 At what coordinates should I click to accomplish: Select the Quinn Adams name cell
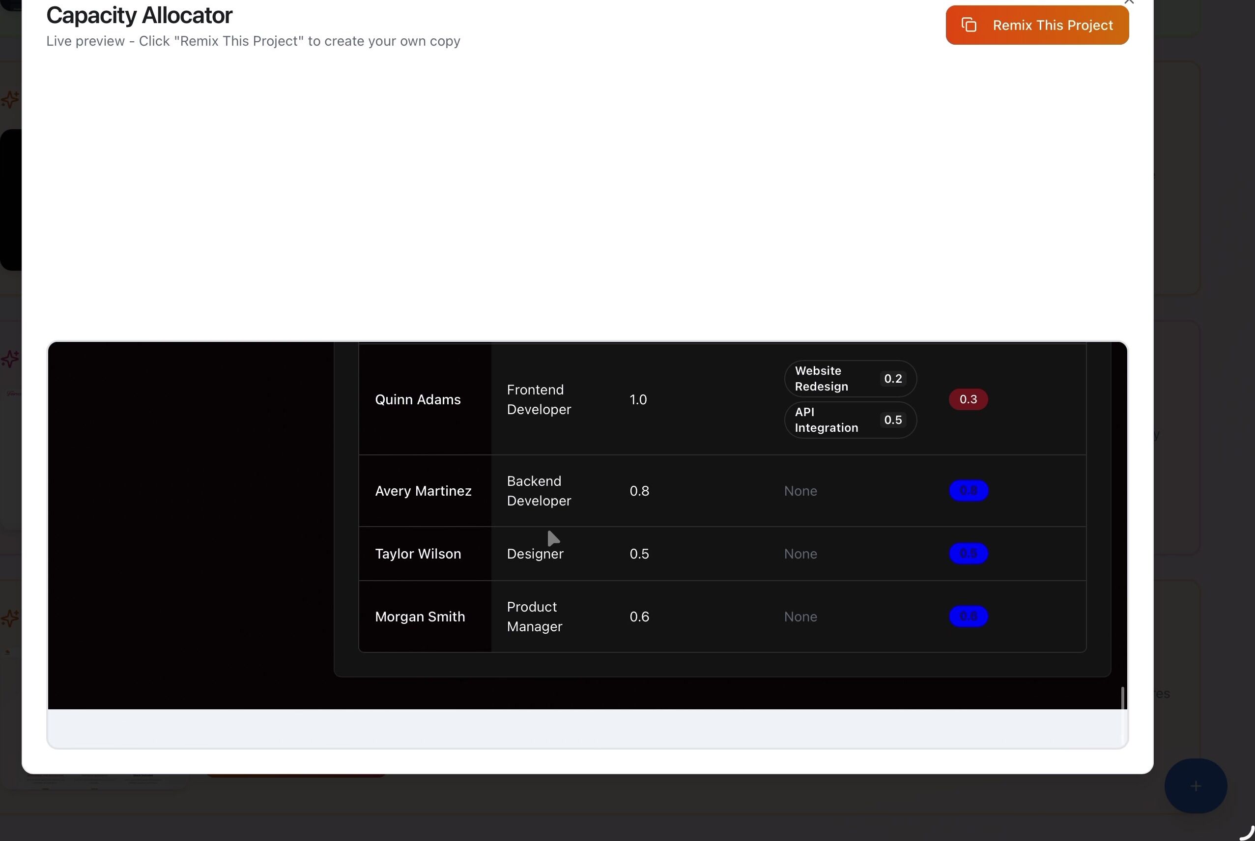click(x=418, y=399)
